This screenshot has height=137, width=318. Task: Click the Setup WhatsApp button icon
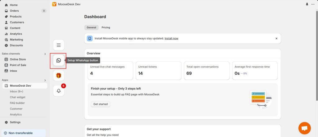pos(59,60)
